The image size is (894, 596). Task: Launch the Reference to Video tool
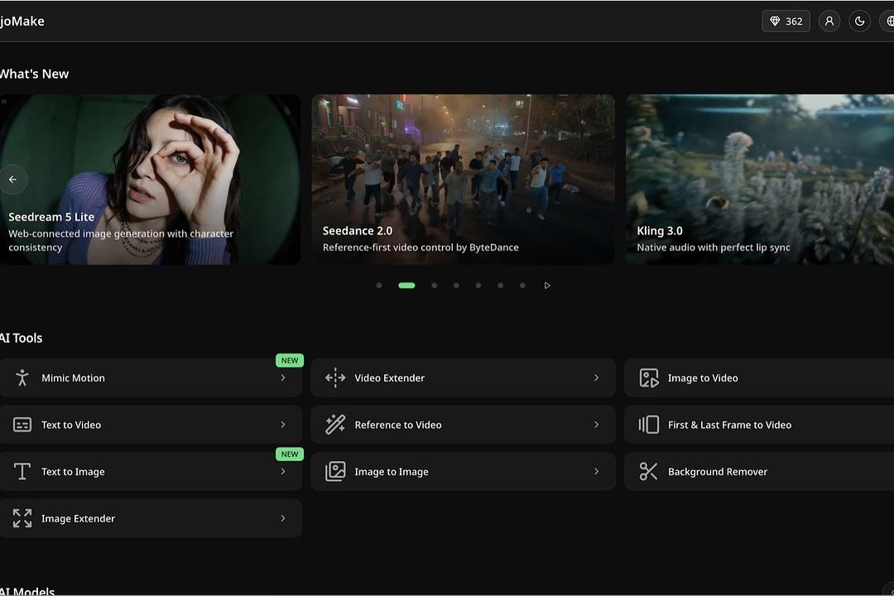[x=463, y=425]
